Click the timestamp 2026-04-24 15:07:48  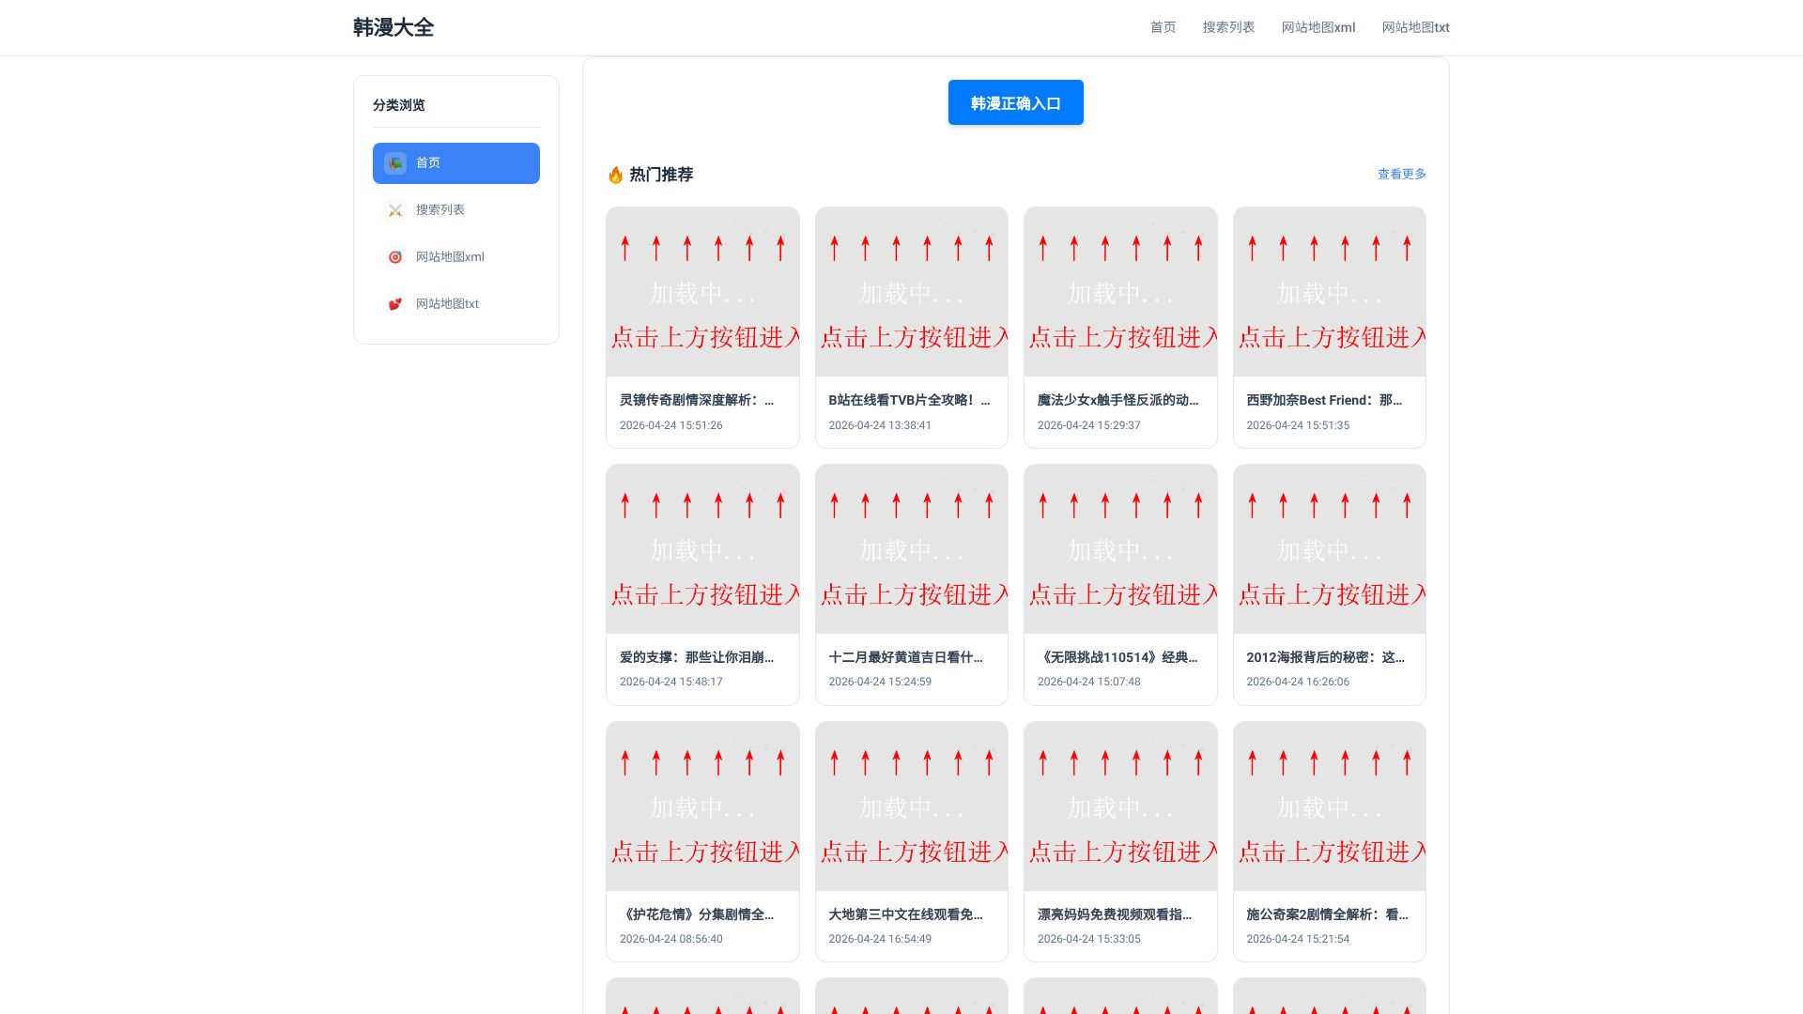pyautogui.click(x=1089, y=682)
